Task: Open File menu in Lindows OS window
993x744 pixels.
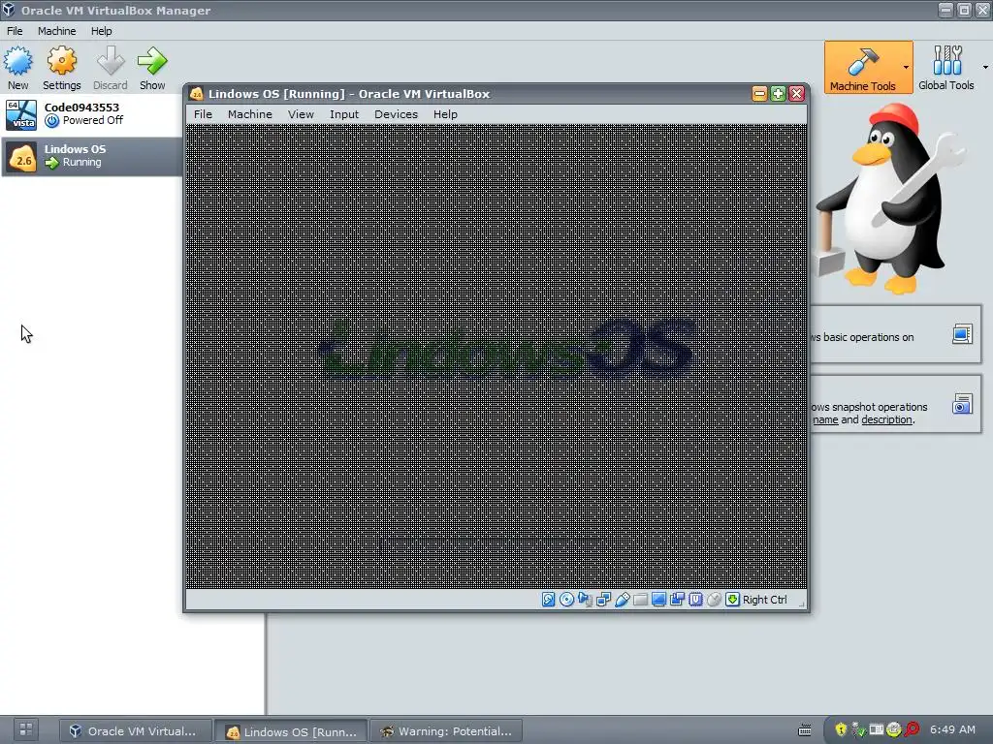Action: 203,114
